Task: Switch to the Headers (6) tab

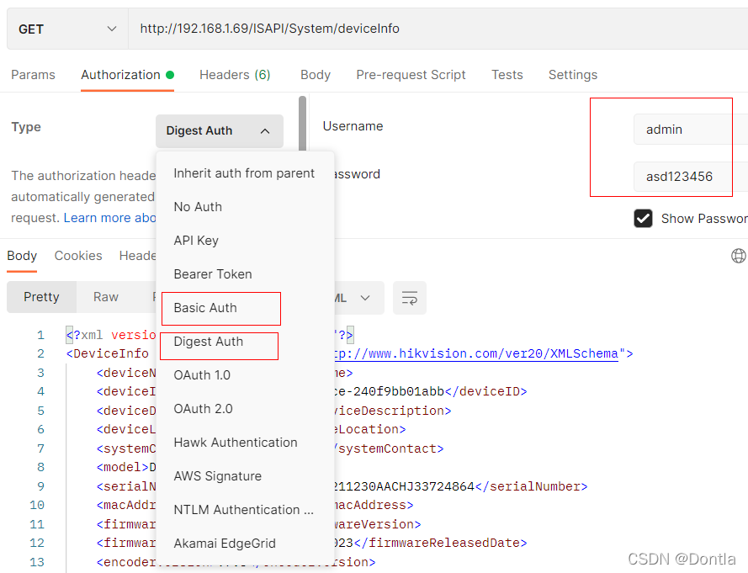Action: [x=235, y=74]
